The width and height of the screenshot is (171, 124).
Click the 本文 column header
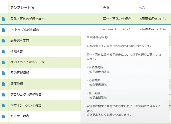point(142,8)
